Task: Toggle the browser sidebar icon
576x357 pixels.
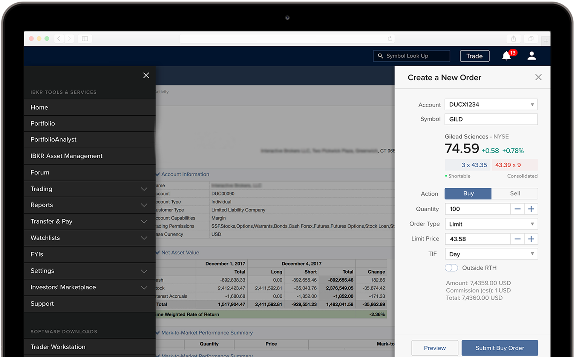Action: [x=85, y=38]
